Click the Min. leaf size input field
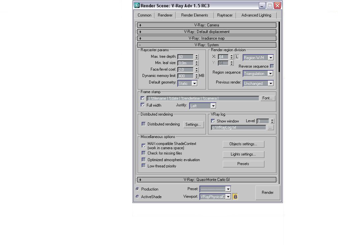 [x=186, y=63]
